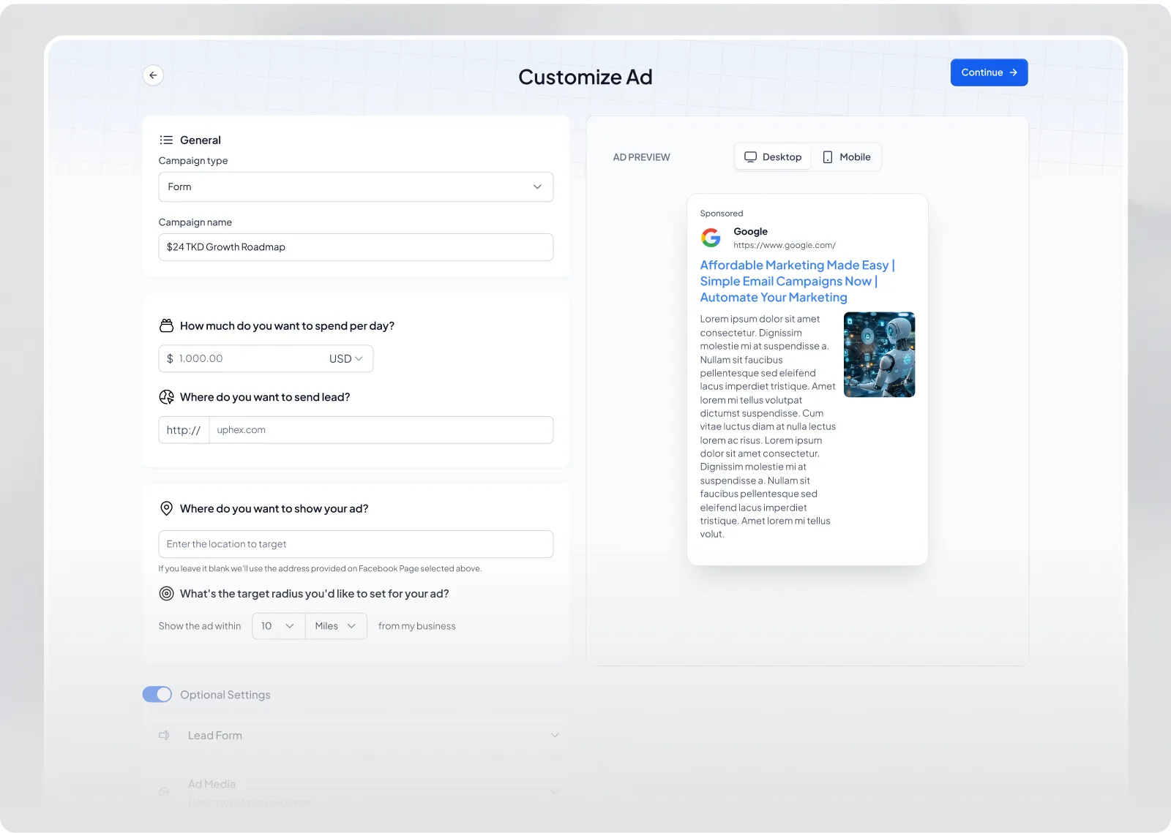Image resolution: width=1171 pixels, height=833 pixels.
Task: Click the daily budget wallet icon
Action: [166, 325]
